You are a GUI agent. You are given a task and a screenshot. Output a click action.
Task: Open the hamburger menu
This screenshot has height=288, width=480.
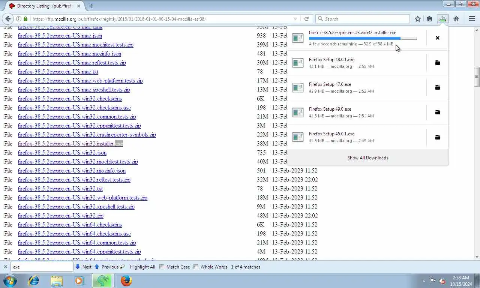point(472,19)
